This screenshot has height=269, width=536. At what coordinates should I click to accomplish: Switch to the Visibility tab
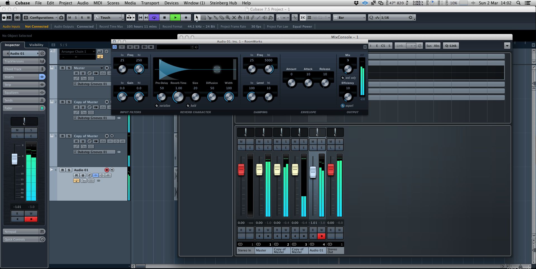(36, 45)
